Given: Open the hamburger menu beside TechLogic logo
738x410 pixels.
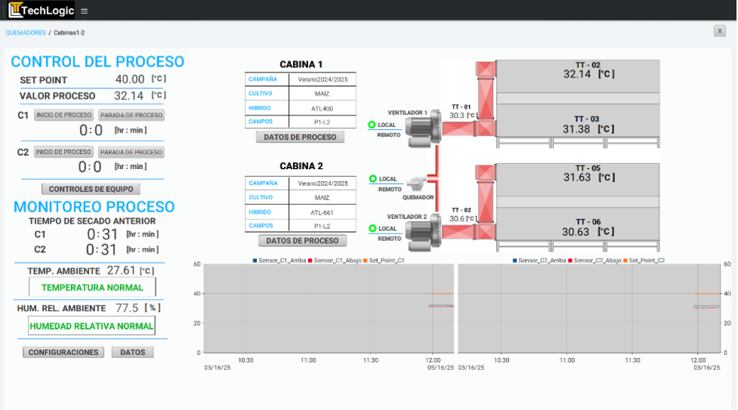Looking at the screenshot, I should pyautogui.click(x=84, y=11).
